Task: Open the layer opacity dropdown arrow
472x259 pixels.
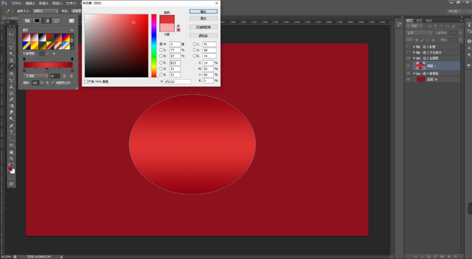Action: (460, 33)
